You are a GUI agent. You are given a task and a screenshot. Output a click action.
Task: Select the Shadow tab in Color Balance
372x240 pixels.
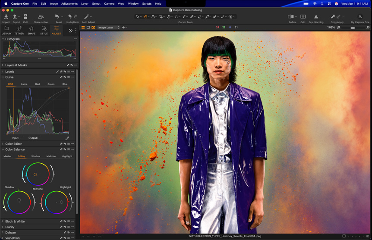[36, 156]
